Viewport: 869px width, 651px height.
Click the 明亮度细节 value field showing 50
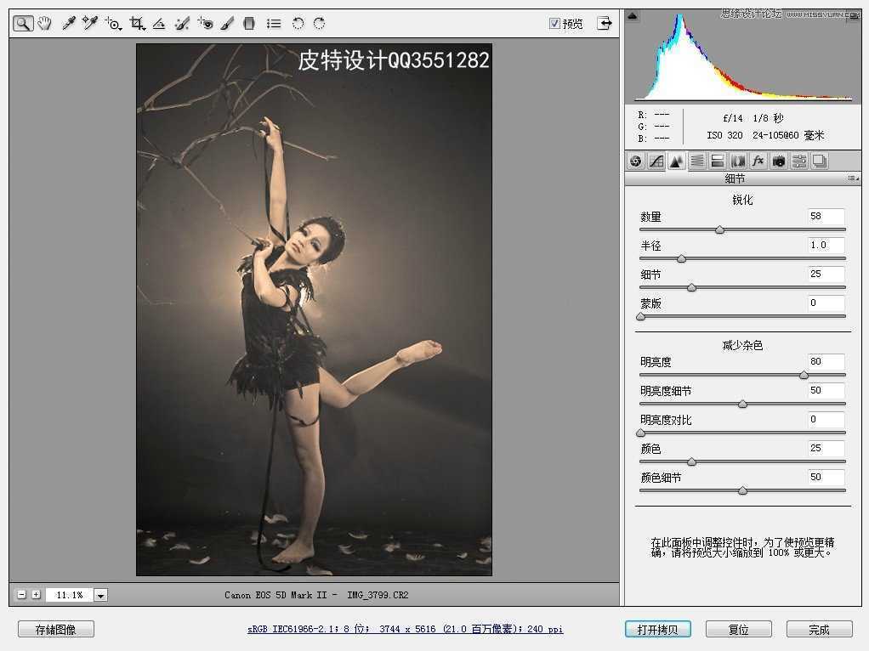point(826,390)
